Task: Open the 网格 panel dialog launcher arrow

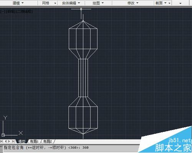Action: [x=55, y=3]
